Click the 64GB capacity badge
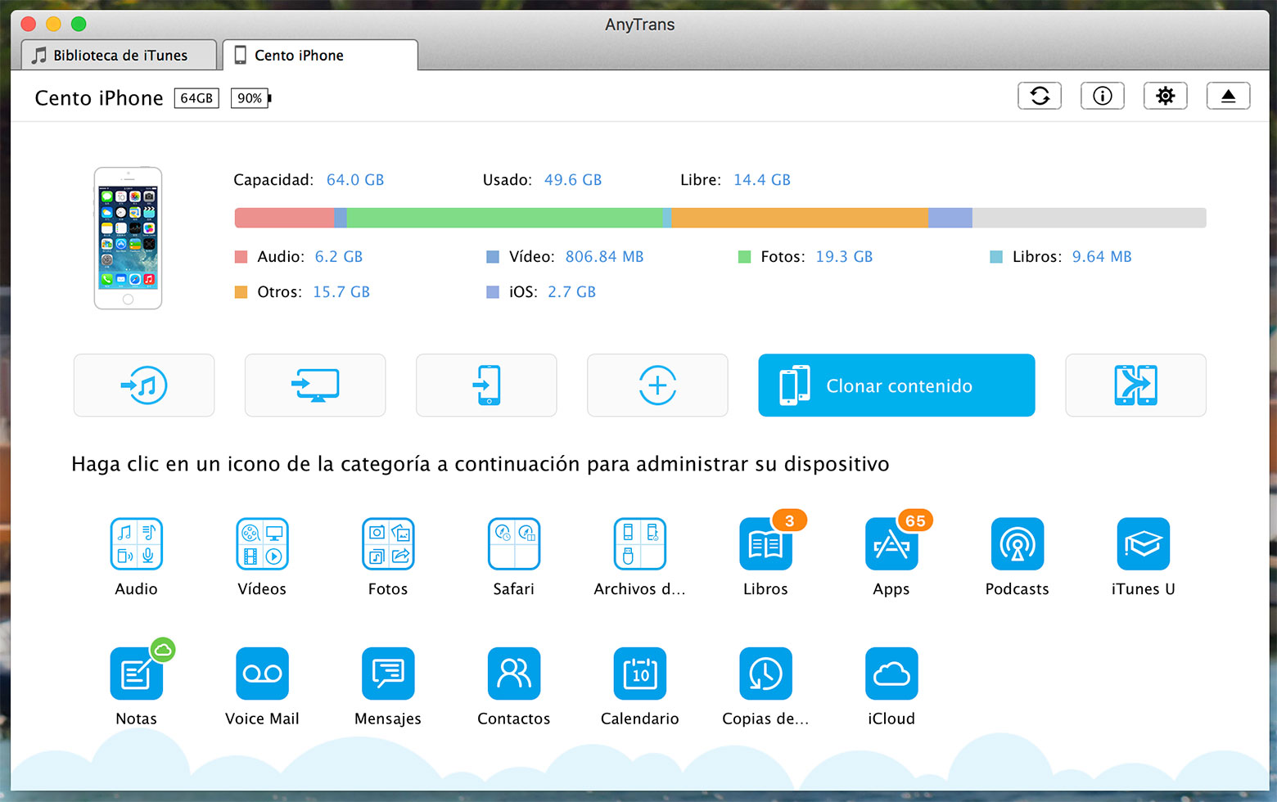Viewport: 1277px width, 802px height. click(196, 98)
